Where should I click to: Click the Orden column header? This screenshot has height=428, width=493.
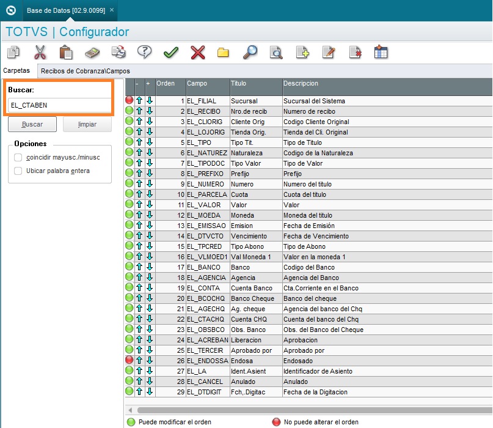click(x=170, y=87)
